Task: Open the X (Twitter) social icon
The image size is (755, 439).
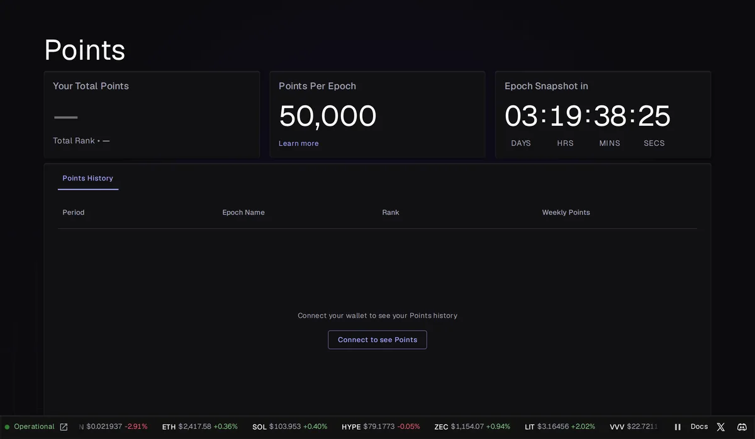Action: point(721,427)
